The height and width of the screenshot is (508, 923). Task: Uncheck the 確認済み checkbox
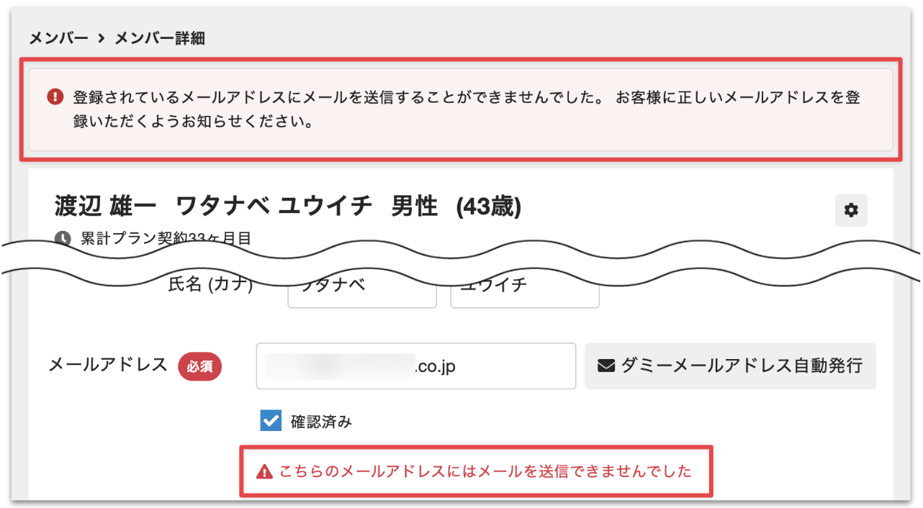point(271,421)
